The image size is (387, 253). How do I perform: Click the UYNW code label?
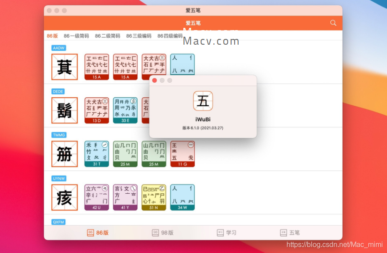point(59,178)
